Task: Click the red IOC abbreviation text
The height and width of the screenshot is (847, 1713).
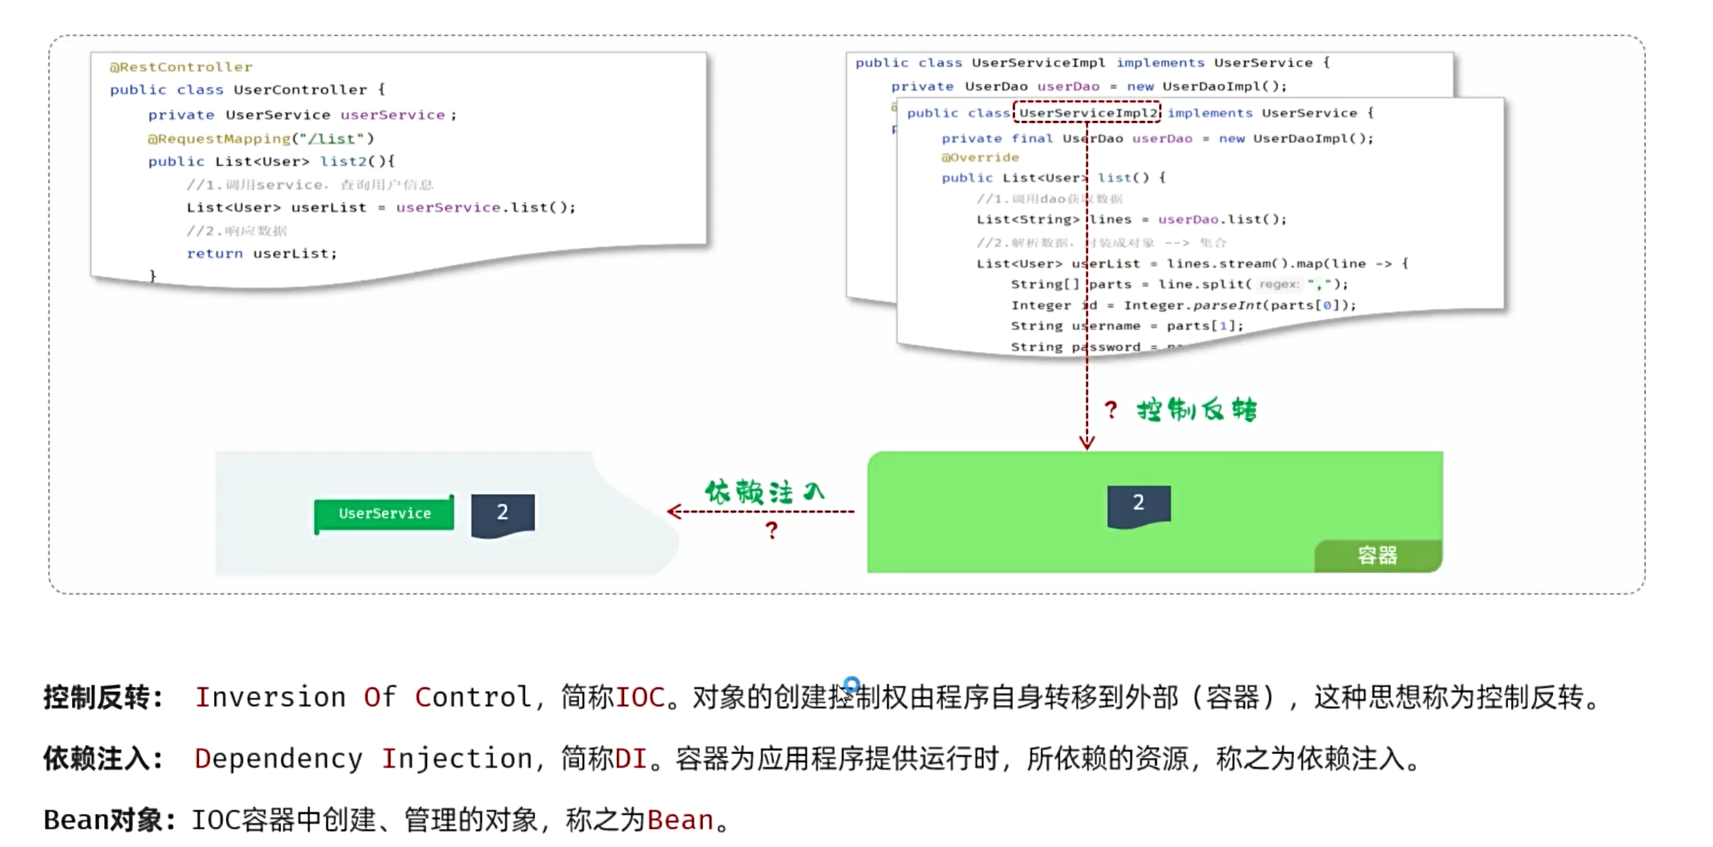Action: (640, 697)
